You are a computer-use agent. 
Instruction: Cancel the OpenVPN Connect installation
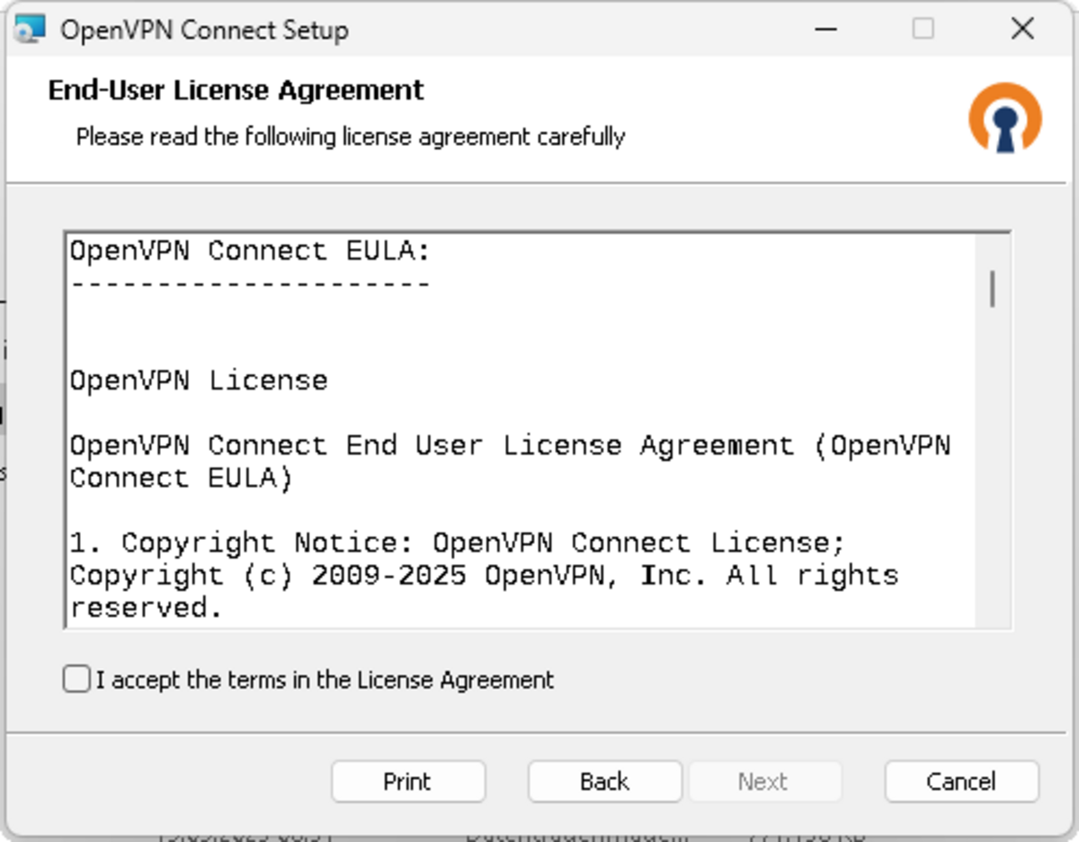point(961,781)
